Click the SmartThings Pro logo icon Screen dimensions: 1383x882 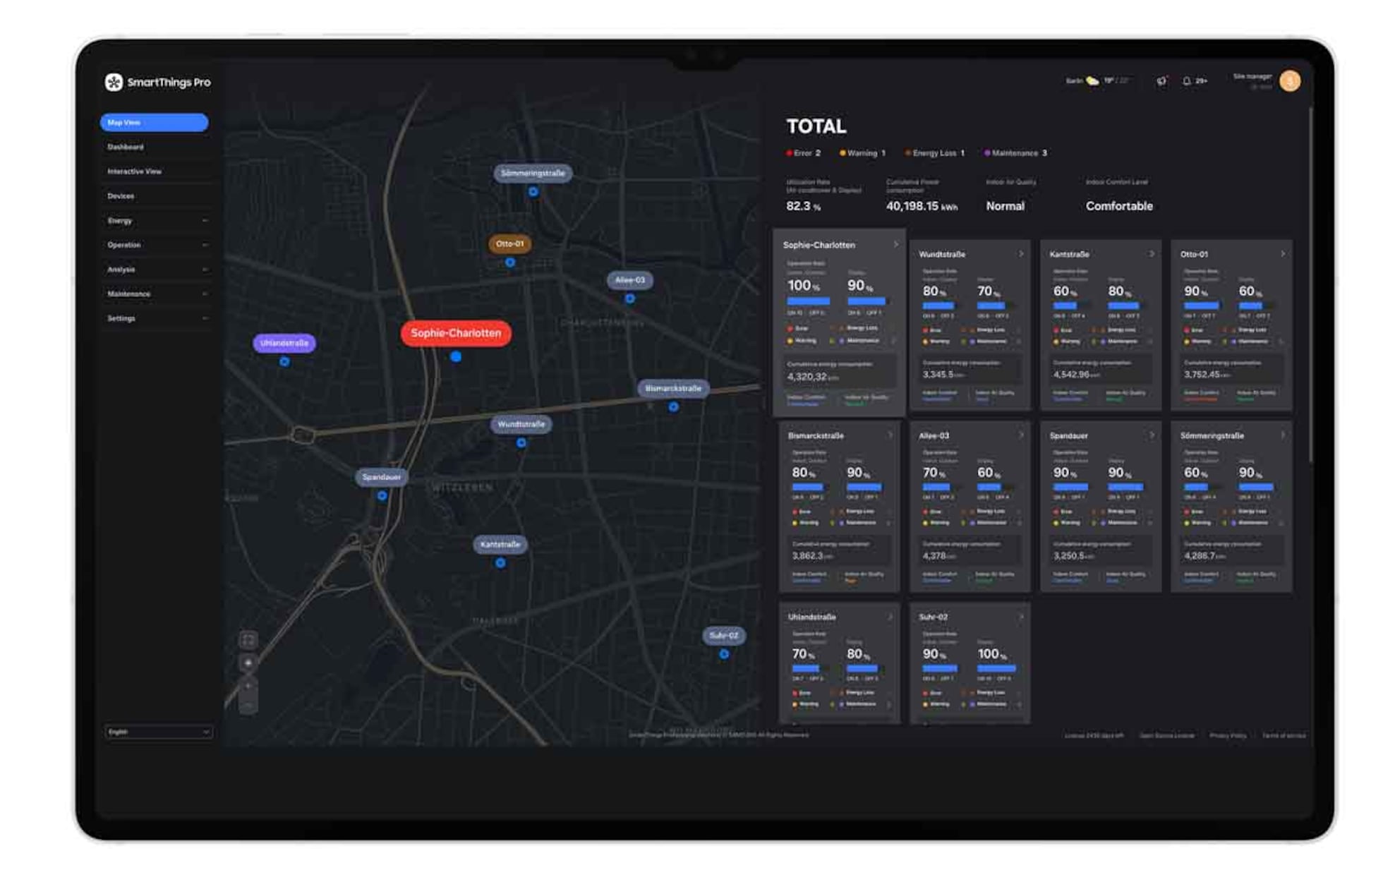coord(113,83)
